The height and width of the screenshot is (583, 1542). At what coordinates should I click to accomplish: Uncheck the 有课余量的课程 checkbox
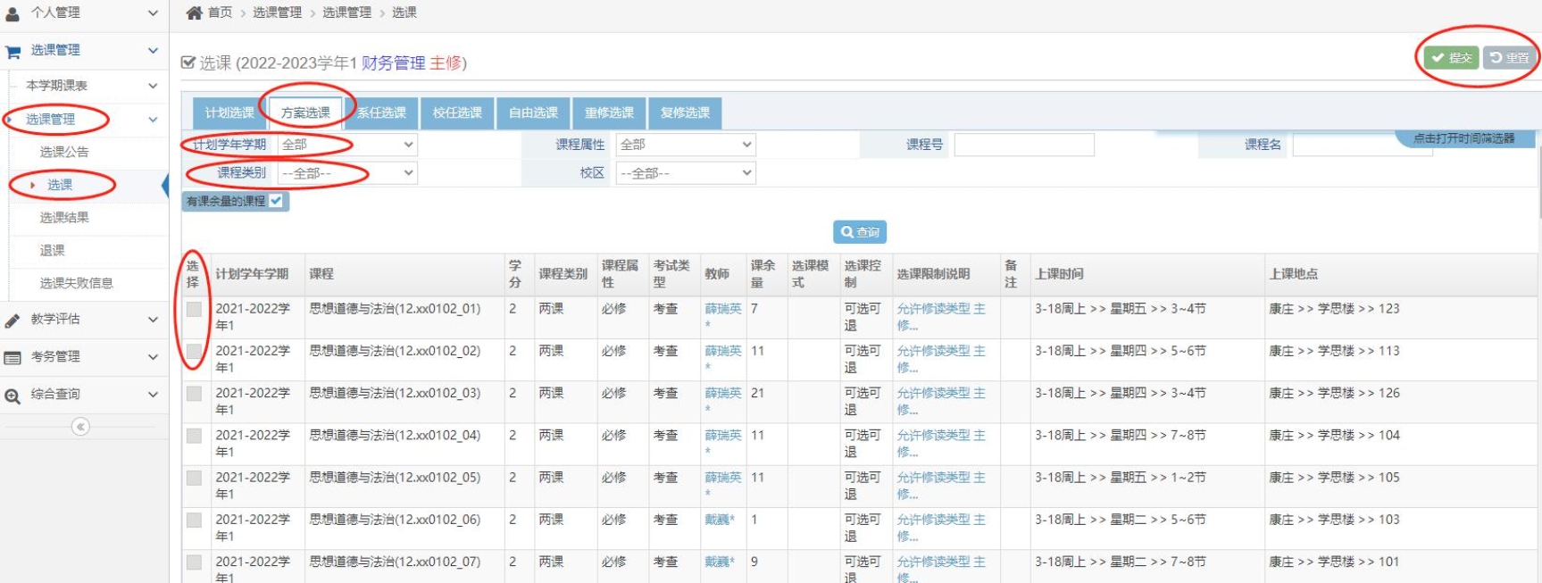277,201
